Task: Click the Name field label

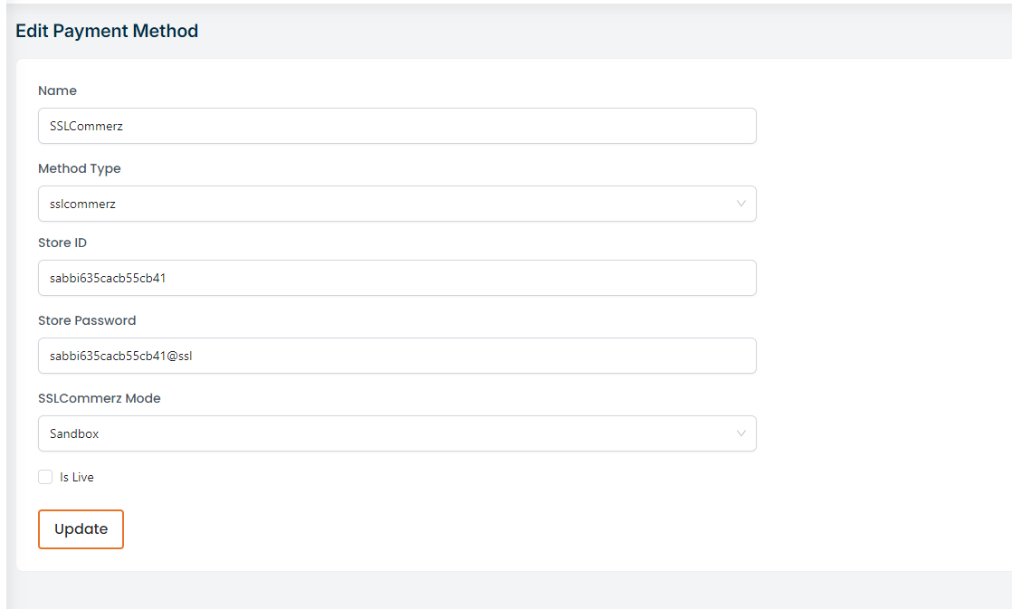Action: pos(57,90)
